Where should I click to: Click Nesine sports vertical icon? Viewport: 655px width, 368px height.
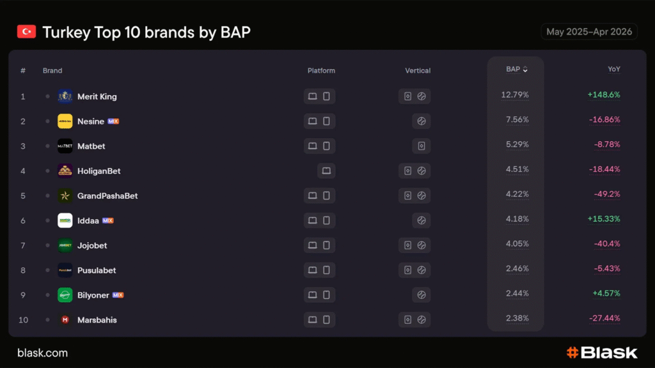point(422,121)
